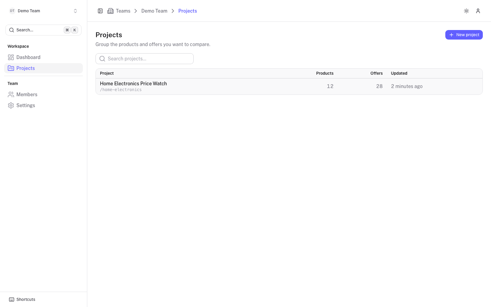Click the Shortcuts keyboard icon
Image resolution: width=491 pixels, height=307 pixels.
tap(12, 299)
